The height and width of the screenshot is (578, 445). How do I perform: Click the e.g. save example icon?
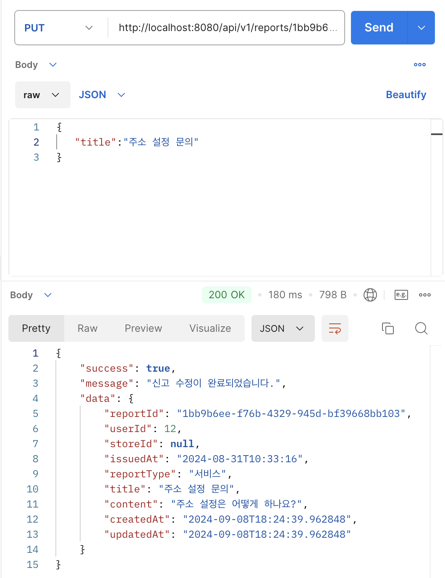(x=401, y=295)
